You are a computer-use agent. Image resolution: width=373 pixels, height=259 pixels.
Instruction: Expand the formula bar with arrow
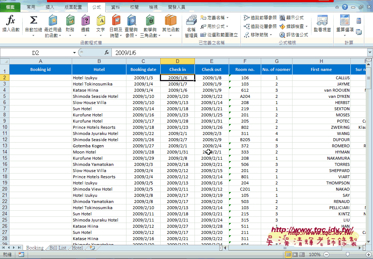click(370, 52)
